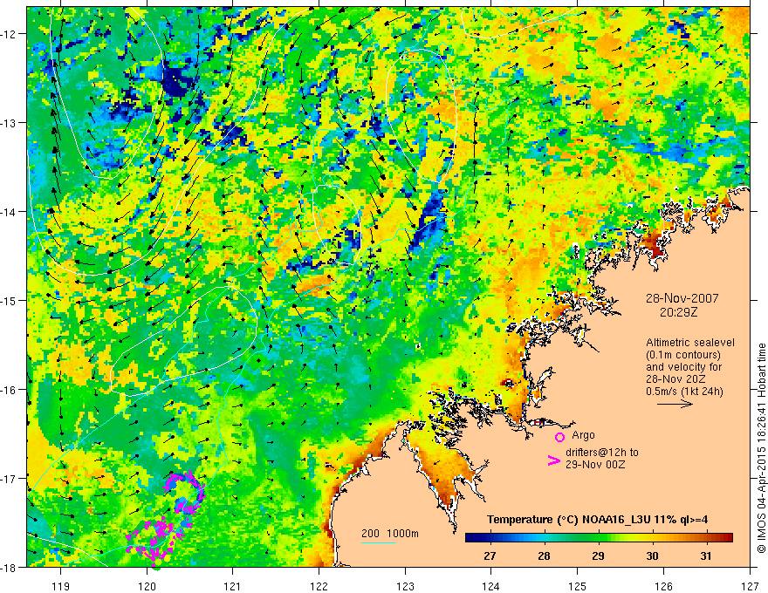Image resolution: width=768 pixels, height=593 pixels.
Task: Click the Altimetric sealevel text line
Action: coord(690,343)
